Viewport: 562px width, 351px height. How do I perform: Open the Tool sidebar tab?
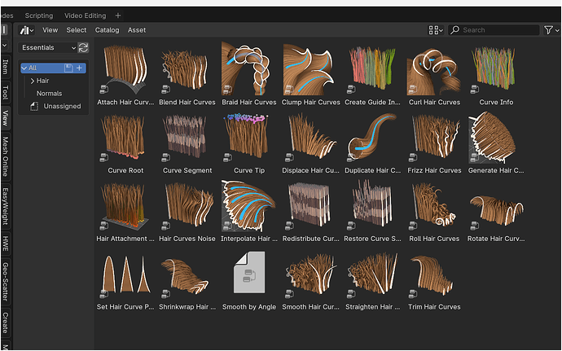pyautogui.click(x=5, y=92)
